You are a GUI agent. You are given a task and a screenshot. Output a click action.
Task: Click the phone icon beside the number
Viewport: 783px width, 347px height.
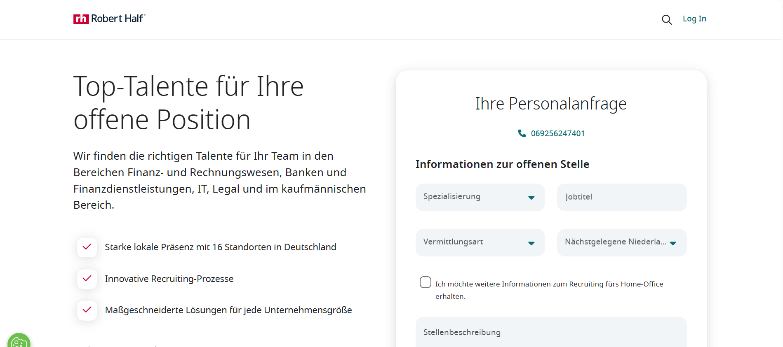coord(522,133)
